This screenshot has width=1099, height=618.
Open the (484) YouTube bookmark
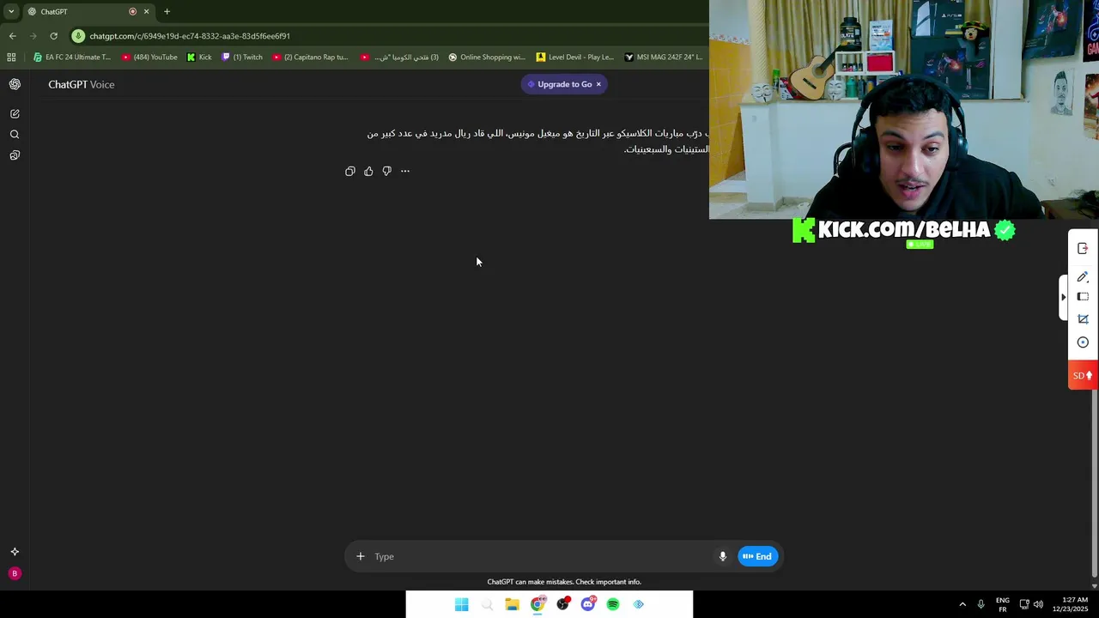click(x=149, y=58)
